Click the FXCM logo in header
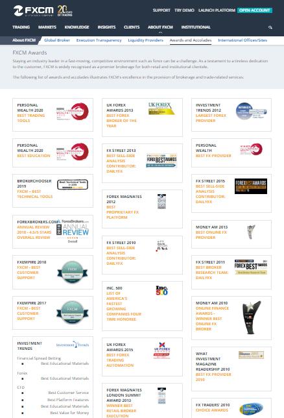 [x=34, y=10]
